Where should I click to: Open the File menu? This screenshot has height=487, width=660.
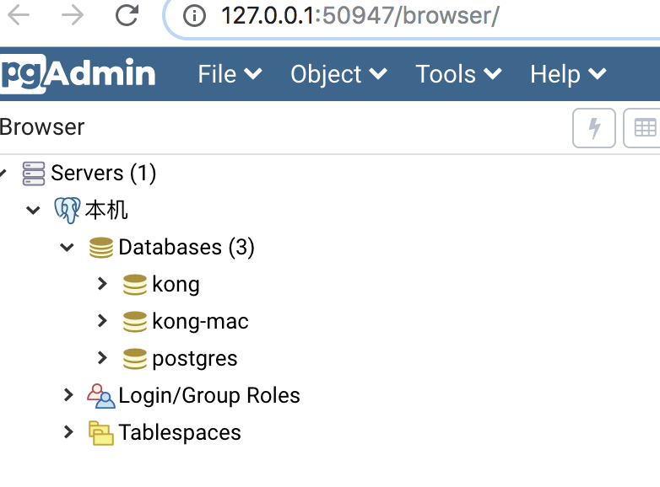point(230,74)
